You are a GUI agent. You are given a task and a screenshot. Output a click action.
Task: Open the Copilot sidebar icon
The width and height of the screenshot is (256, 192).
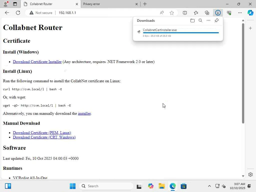(250, 13)
